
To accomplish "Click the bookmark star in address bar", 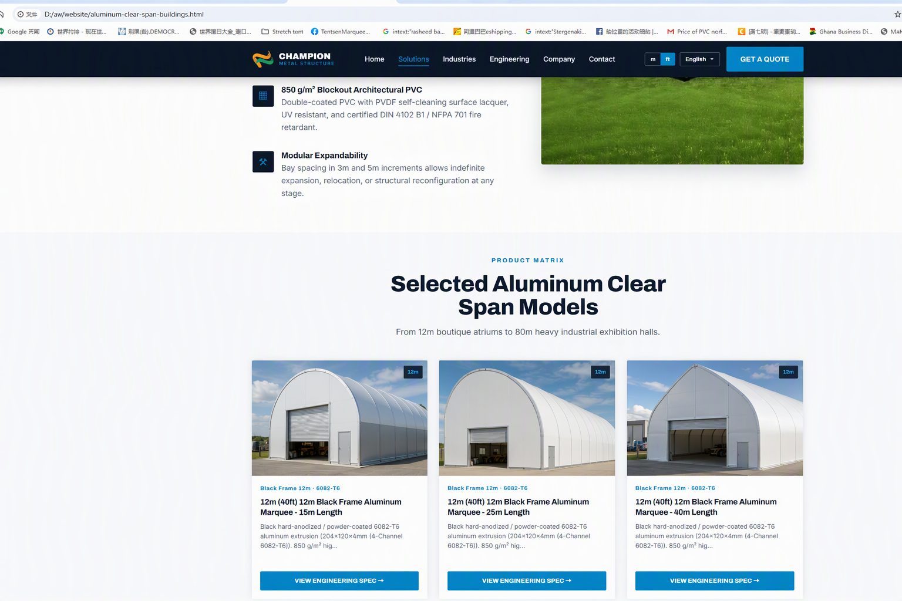I will pyautogui.click(x=897, y=14).
